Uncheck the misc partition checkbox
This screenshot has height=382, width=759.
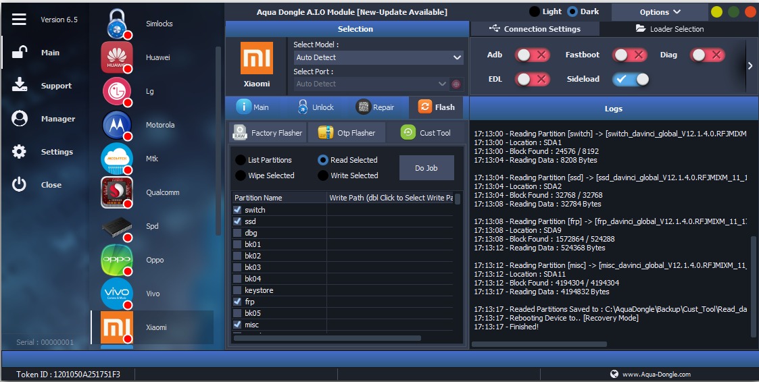[x=237, y=325]
